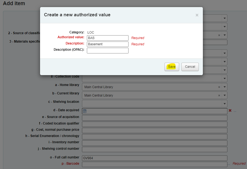
Task: Click the Save button in dialog
Action: [172, 67]
